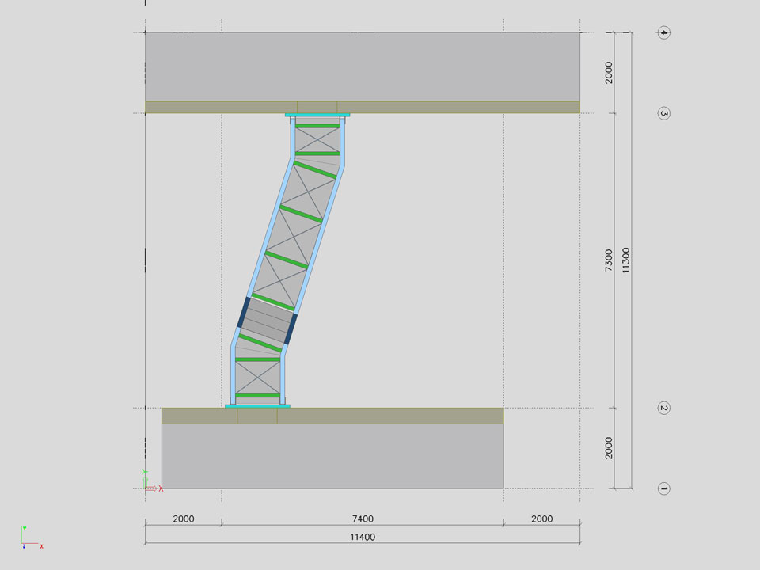Screen dimensions: 760x570
Task: Click grid line bubble number 4
Action: click(x=664, y=32)
